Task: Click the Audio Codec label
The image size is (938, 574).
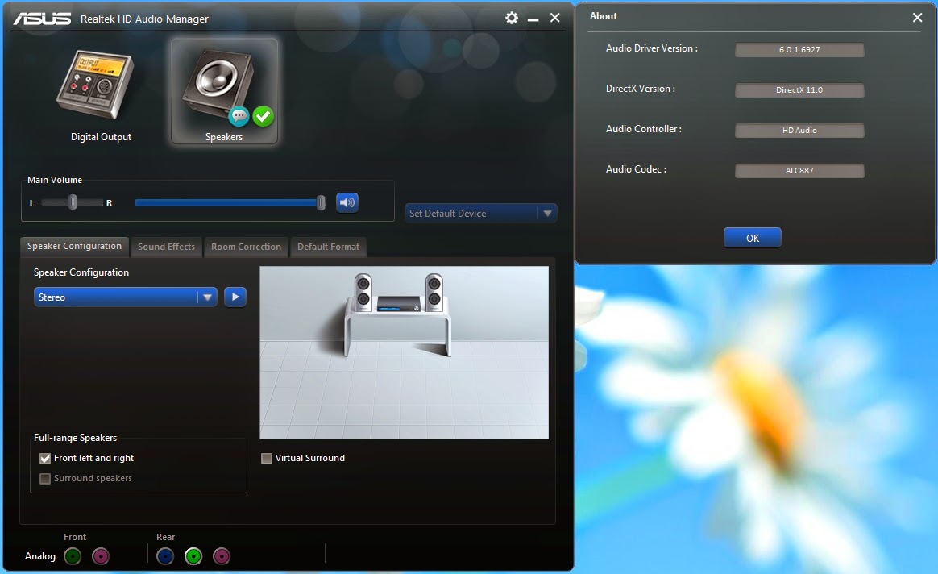Action: (x=636, y=169)
